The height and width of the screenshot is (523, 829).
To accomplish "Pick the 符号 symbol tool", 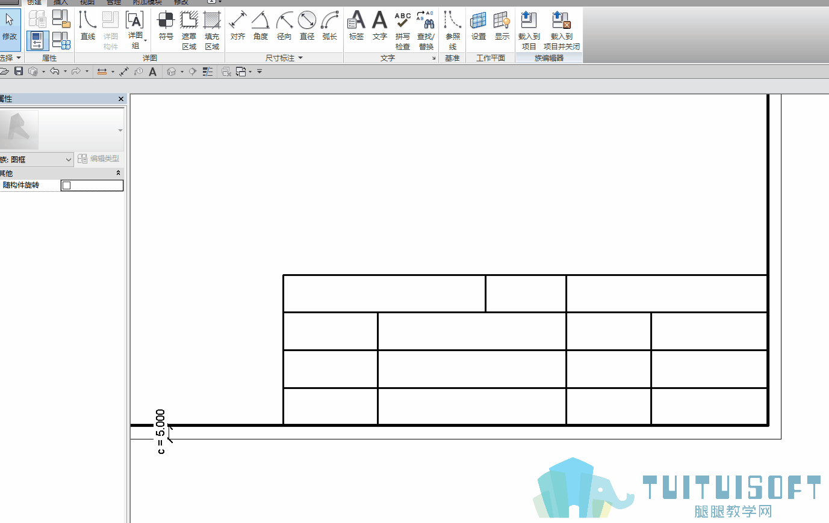I will (166, 26).
